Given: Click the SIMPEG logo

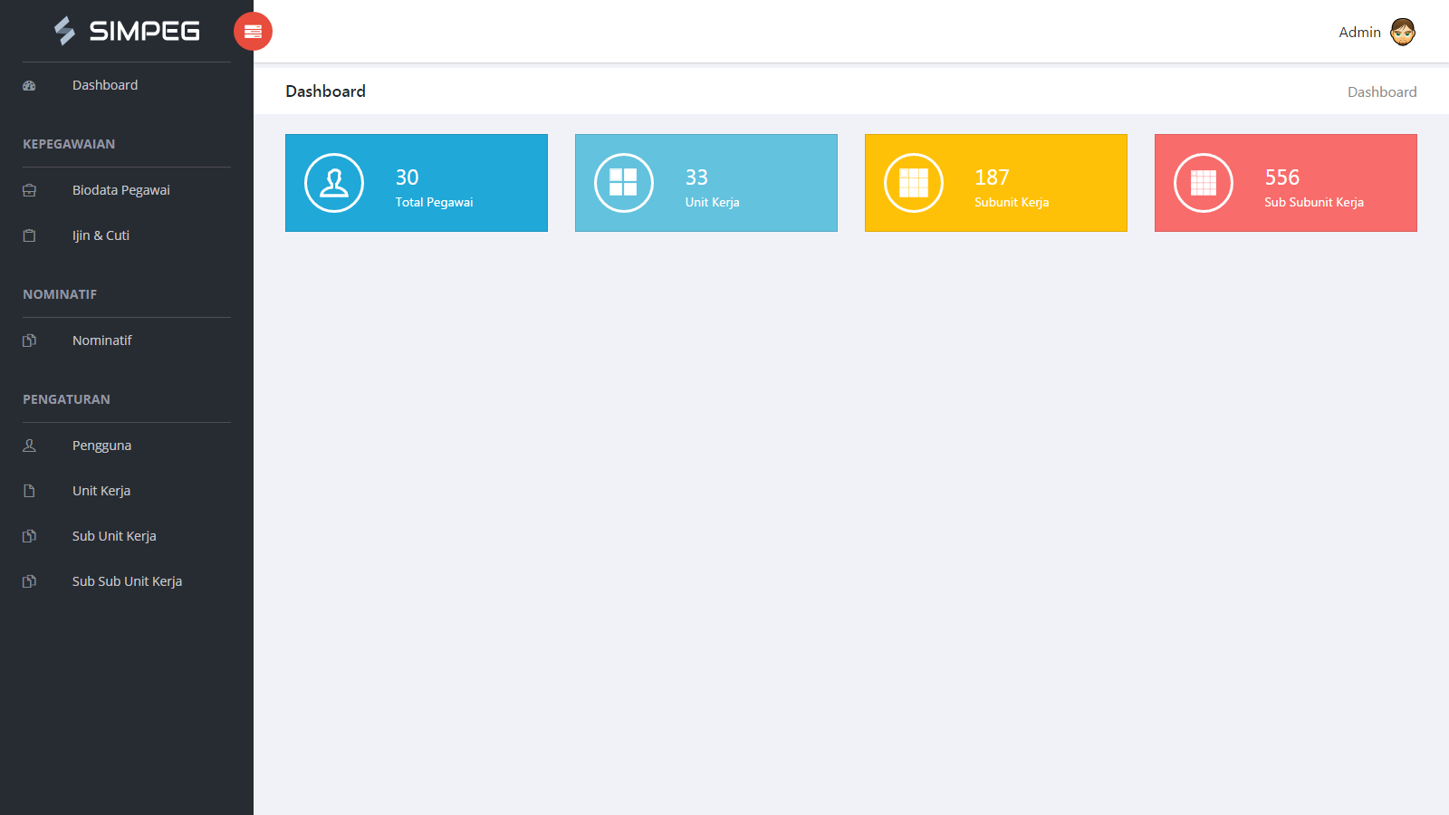Looking at the screenshot, I should click(x=127, y=31).
